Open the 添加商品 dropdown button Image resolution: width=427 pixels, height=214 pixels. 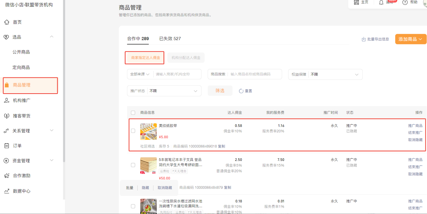click(411, 39)
